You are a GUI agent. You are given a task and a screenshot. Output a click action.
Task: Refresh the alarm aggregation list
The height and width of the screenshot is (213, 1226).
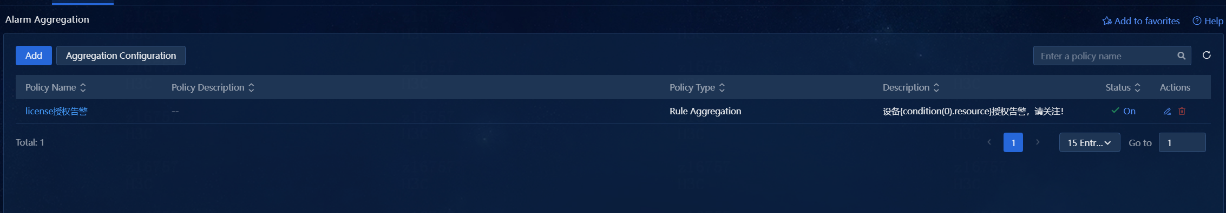click(x=1207, y=56)
